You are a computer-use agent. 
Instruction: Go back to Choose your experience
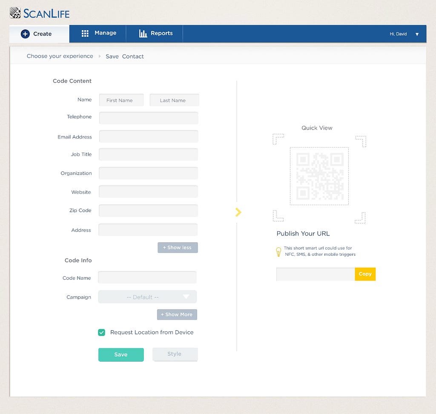click(x=60, y=56)
